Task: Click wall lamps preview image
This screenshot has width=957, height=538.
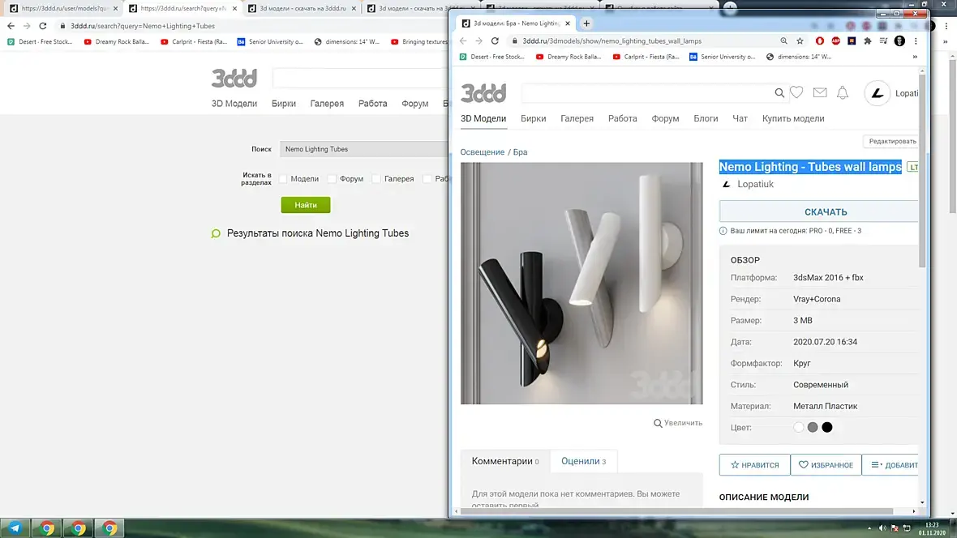Action: tap(581, 283)
